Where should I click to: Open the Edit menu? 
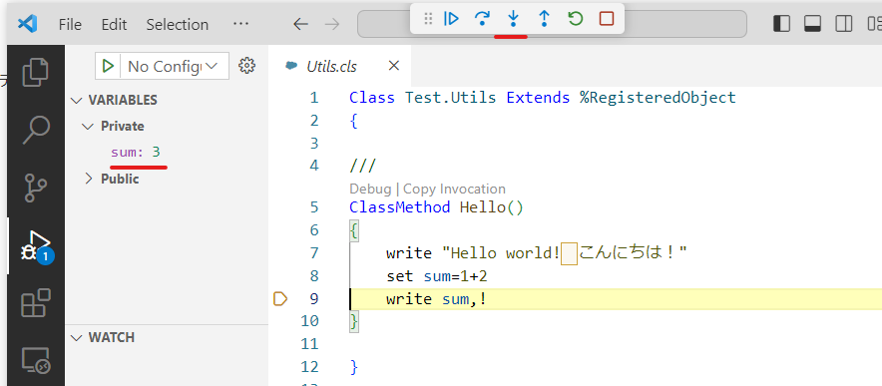[114, 25]
